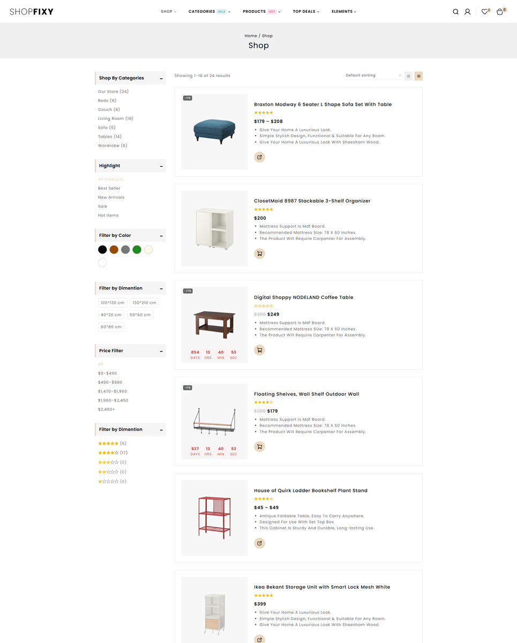
Task: Switch to list view layout
Action: pos(418,76)
